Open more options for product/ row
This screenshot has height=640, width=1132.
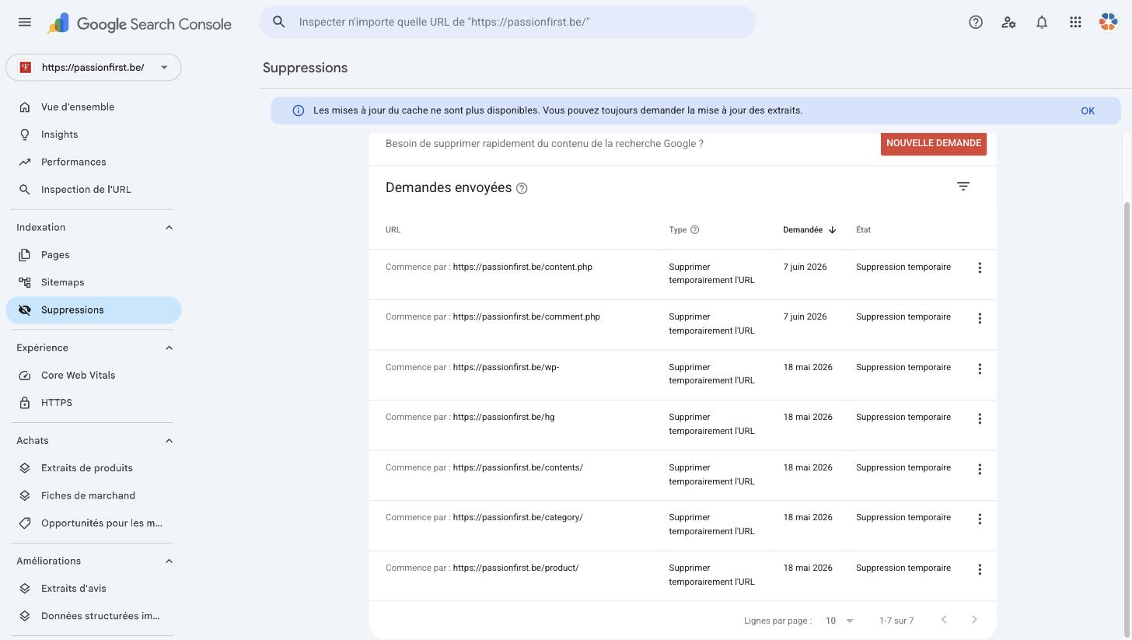[x=980, y=569]
